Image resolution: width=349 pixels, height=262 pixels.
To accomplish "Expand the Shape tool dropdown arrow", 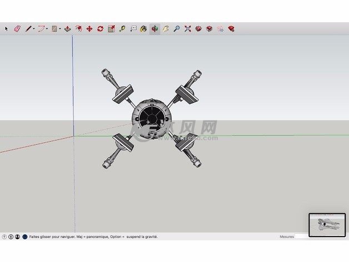I will coord(60,28).
